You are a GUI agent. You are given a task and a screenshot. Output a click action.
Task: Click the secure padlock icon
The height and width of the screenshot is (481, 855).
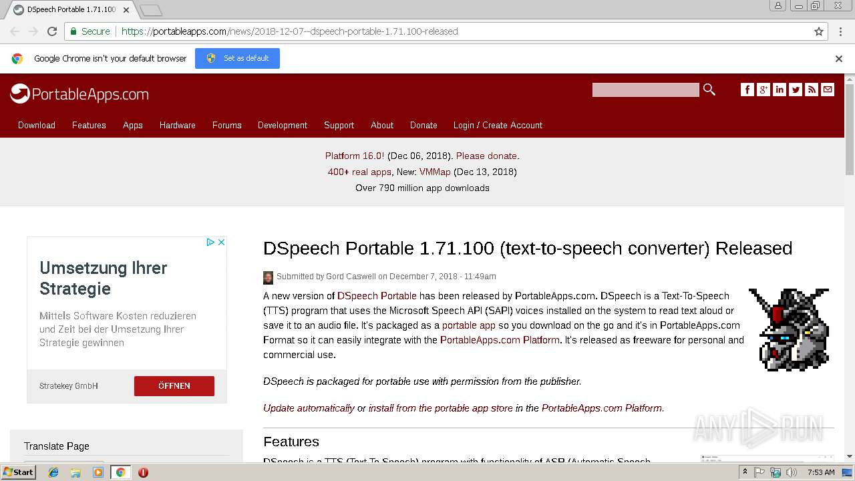tap(73, 31)
